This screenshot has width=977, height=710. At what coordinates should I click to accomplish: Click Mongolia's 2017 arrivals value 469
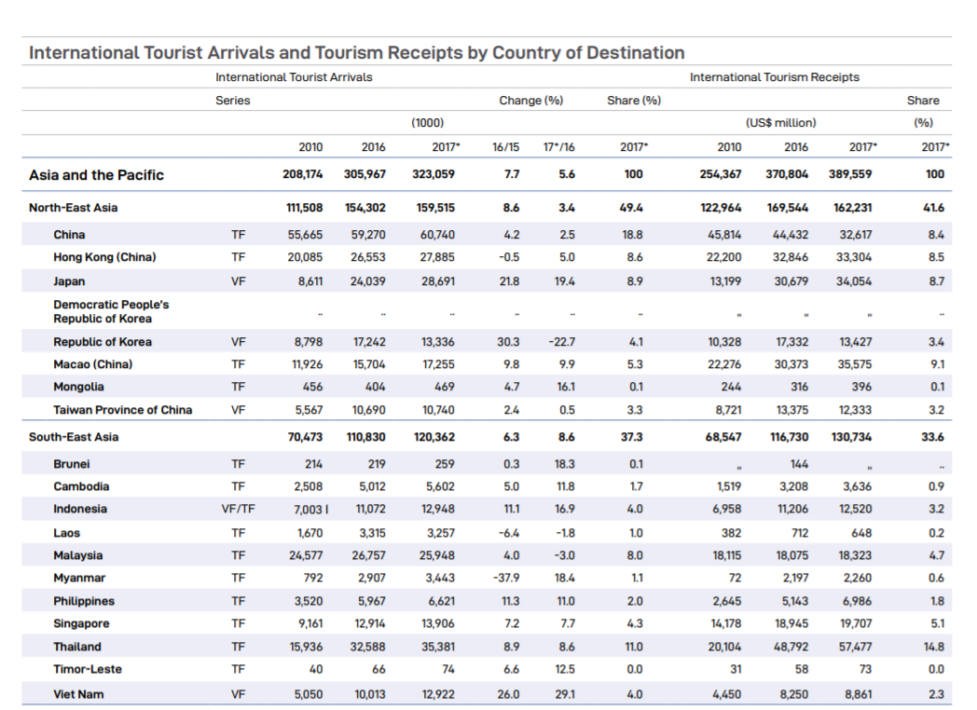(445, 387)
